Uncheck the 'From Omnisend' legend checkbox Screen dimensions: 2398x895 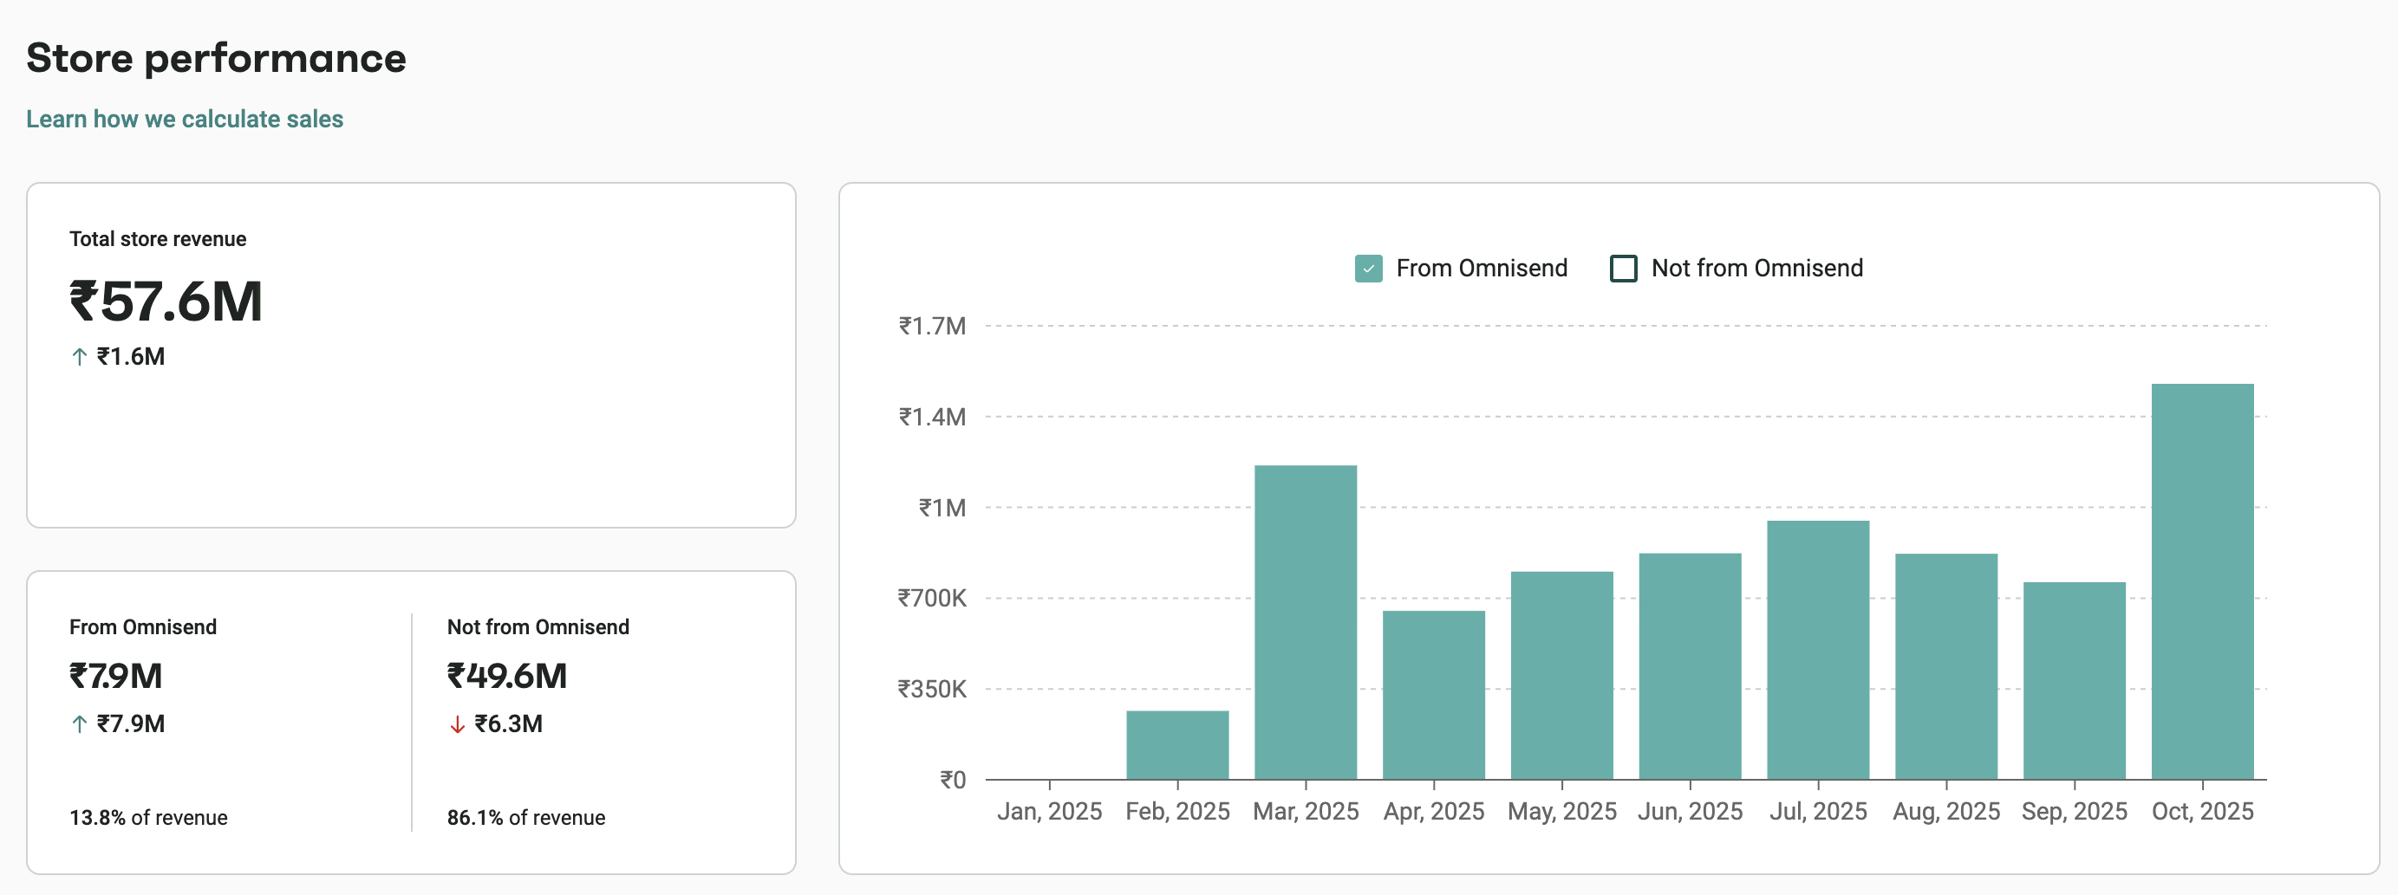(x=1367, y=268)
